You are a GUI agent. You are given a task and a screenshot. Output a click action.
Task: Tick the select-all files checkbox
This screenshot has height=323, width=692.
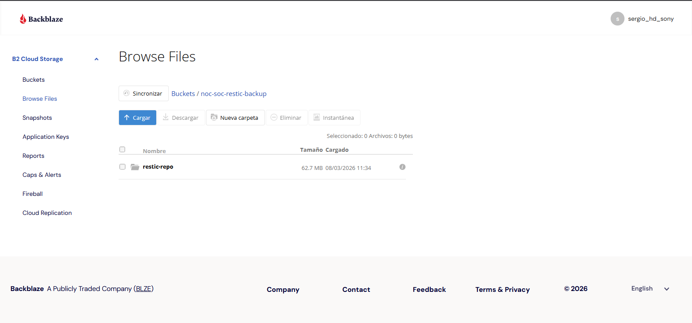122,150
